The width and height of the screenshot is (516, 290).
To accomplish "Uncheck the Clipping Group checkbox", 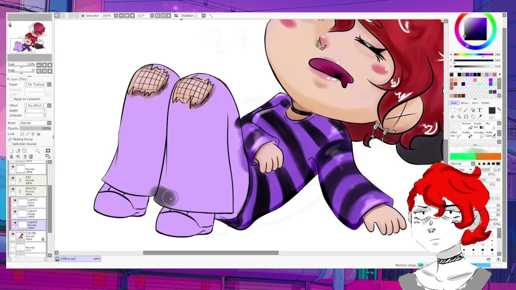I will tap(10, 139).
